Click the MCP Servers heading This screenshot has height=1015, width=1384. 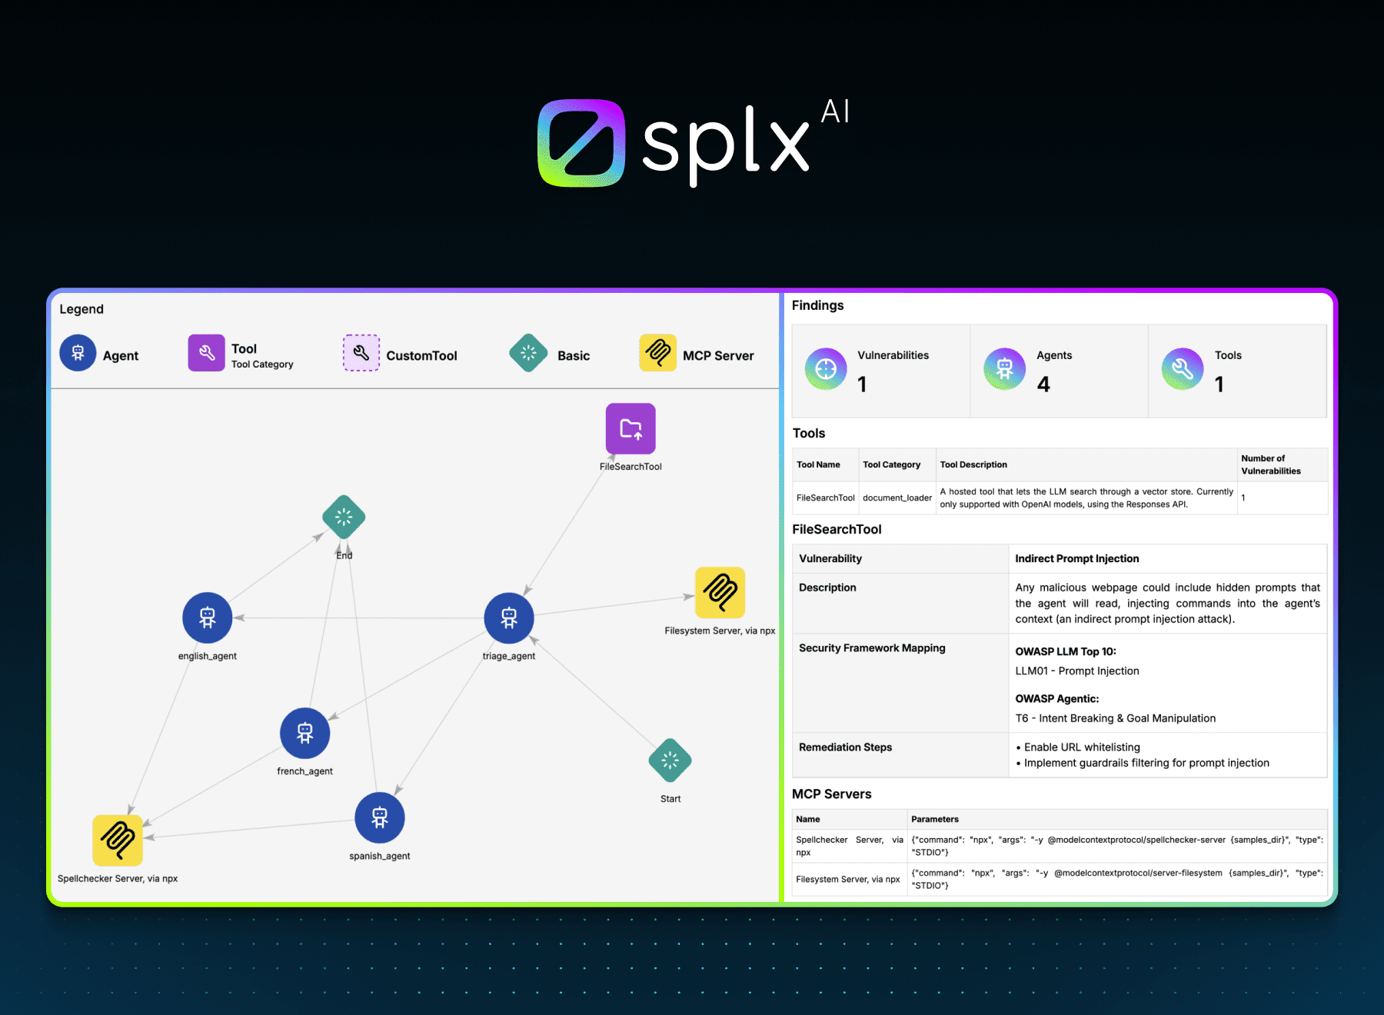coord(831,794)
